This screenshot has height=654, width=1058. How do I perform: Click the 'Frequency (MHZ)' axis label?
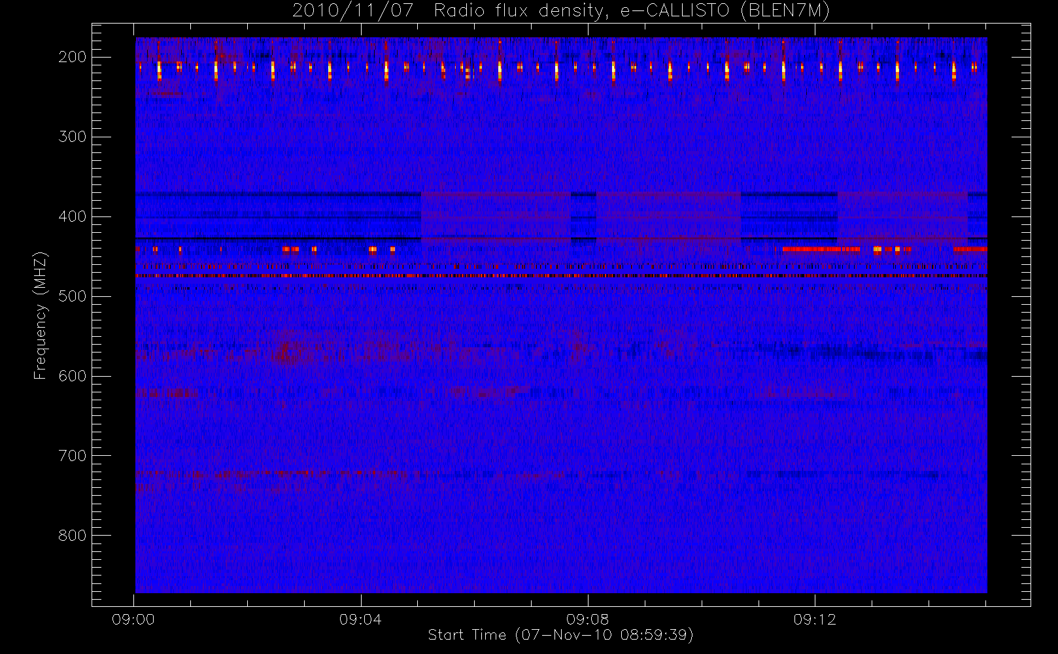(x=41, y=315)
